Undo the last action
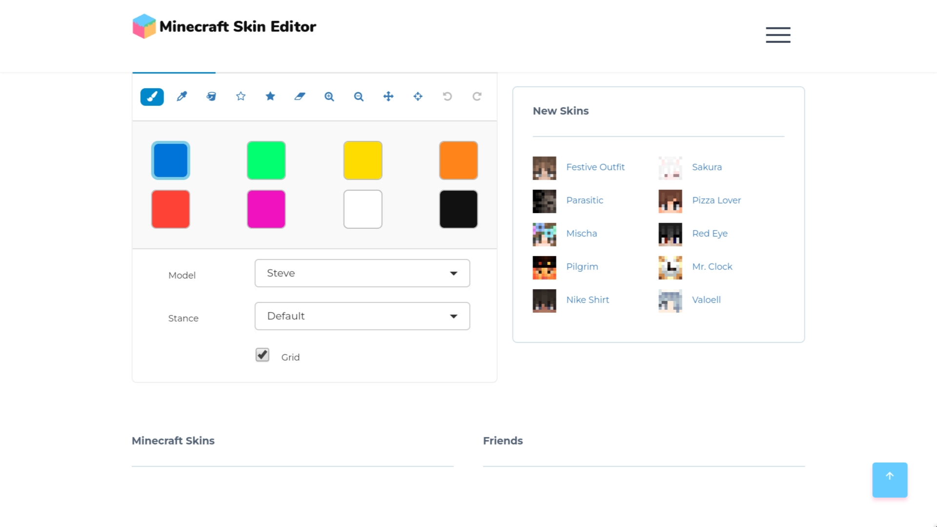The height and width of the screenshot is (527, 937). click(x=448, y=97)
